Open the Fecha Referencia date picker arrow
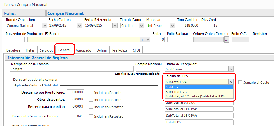This screenshot has width=274, height=126. [115, 26]
